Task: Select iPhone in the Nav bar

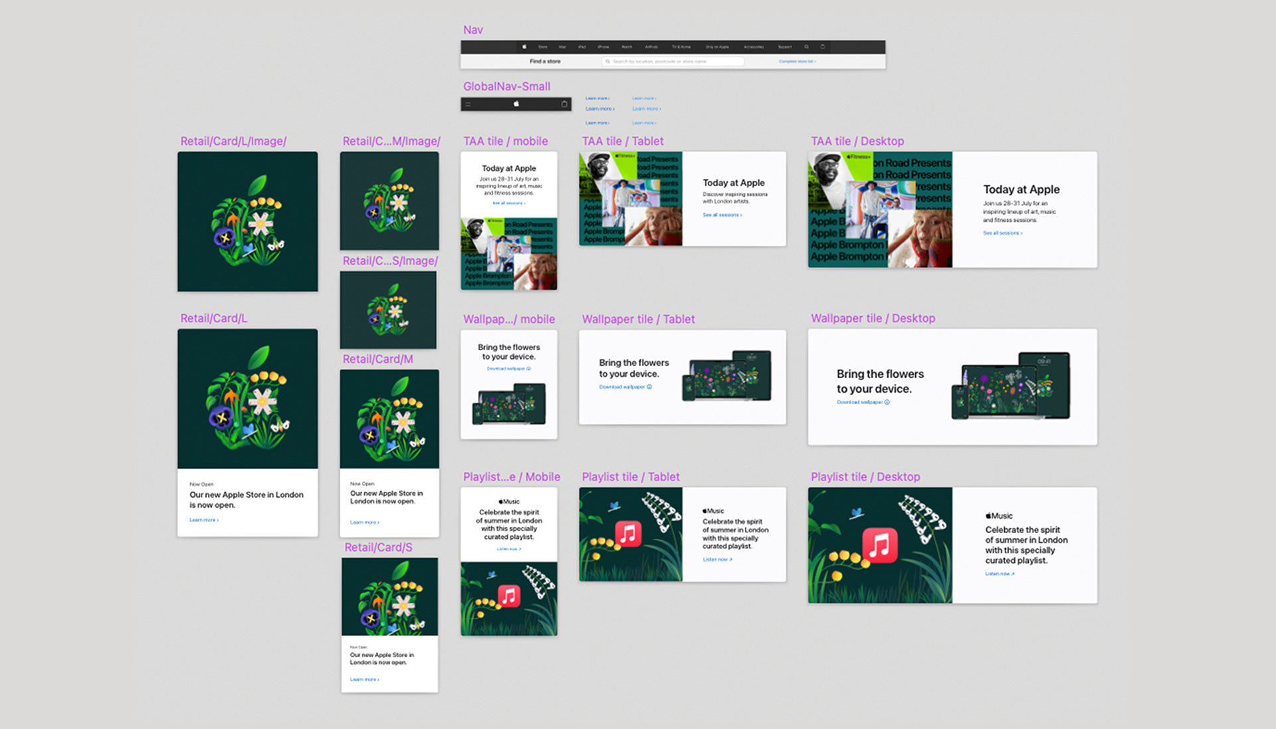Action: pyautogui.click(x=603, y=47)
